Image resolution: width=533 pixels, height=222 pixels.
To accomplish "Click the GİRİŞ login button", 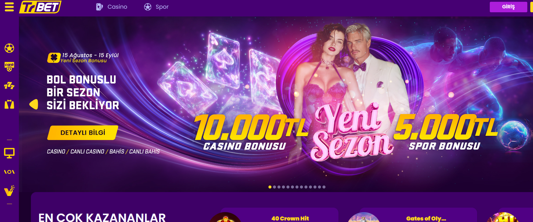I will pyautogui.click(x=508, y=7).
